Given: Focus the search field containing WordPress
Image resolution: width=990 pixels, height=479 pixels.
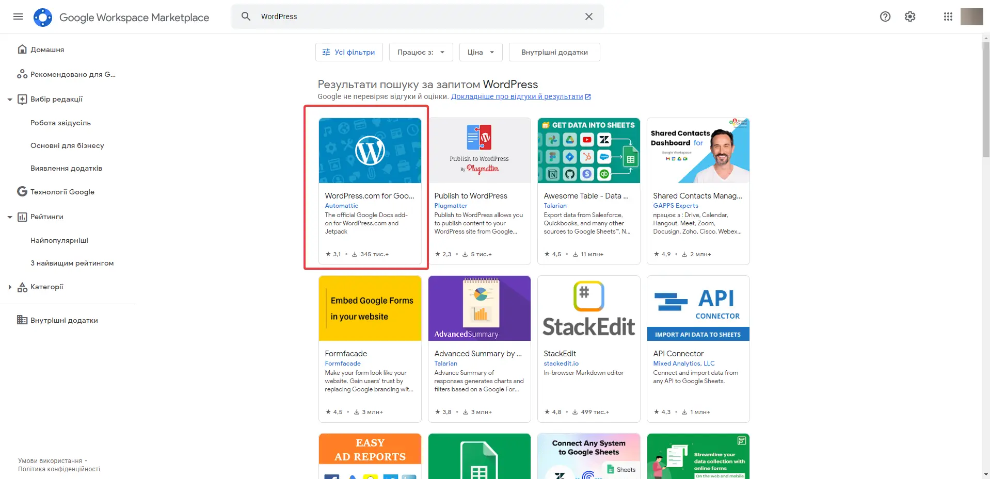Looking at the screenshot, I should [x=417, y=16].
